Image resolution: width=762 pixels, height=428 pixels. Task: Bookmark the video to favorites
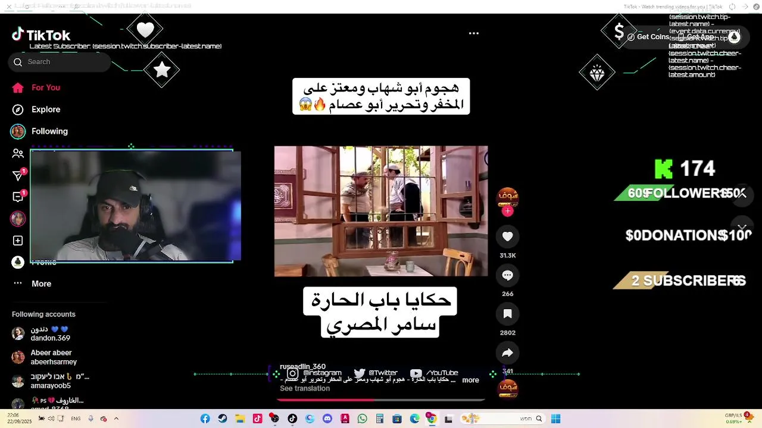point(508,314)
